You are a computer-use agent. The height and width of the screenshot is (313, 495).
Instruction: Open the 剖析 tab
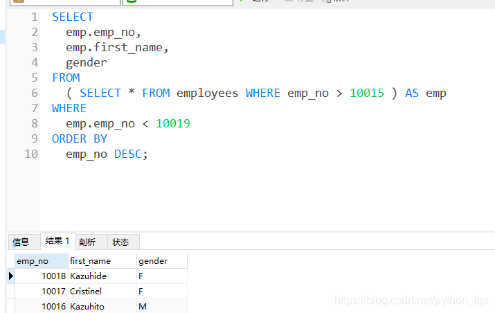pos(91,242)
